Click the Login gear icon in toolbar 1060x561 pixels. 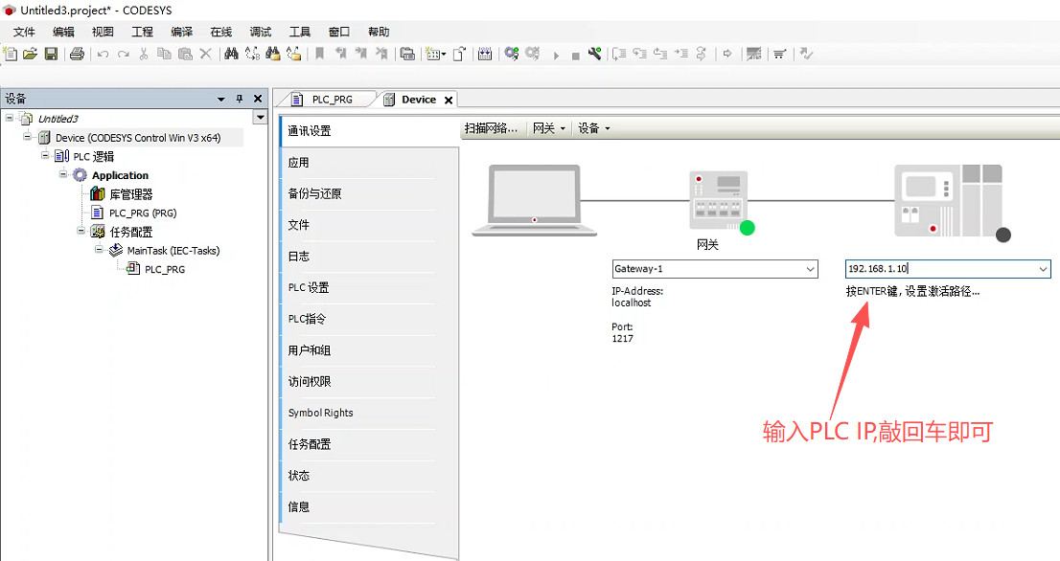click(512, 54)
